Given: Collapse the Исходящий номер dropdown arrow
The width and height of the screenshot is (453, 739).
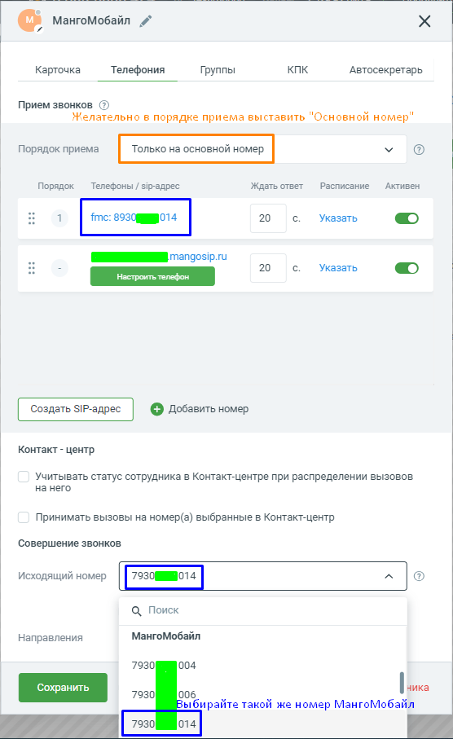Looking at the screenshot, I should click(389, 576).
